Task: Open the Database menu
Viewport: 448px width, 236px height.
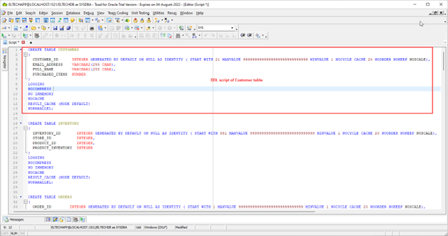Action: [x=73, y=13]
